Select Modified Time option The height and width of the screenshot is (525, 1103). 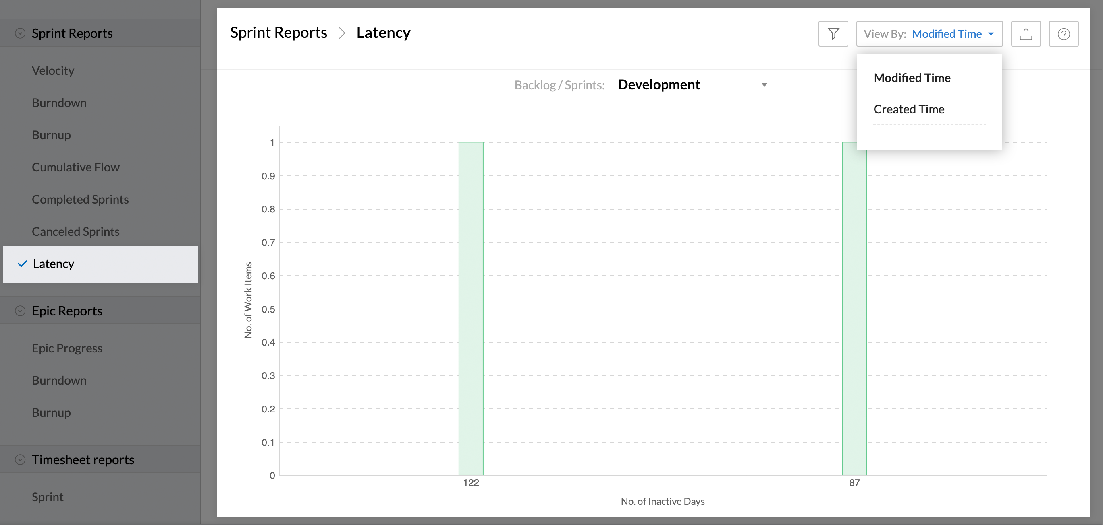[912, 78]
